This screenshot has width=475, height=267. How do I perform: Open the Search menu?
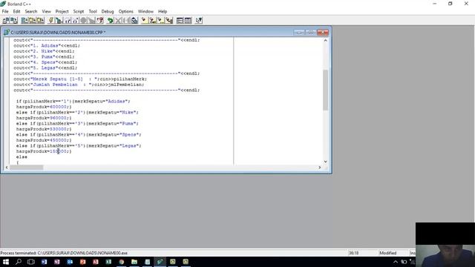coord(31,12)
